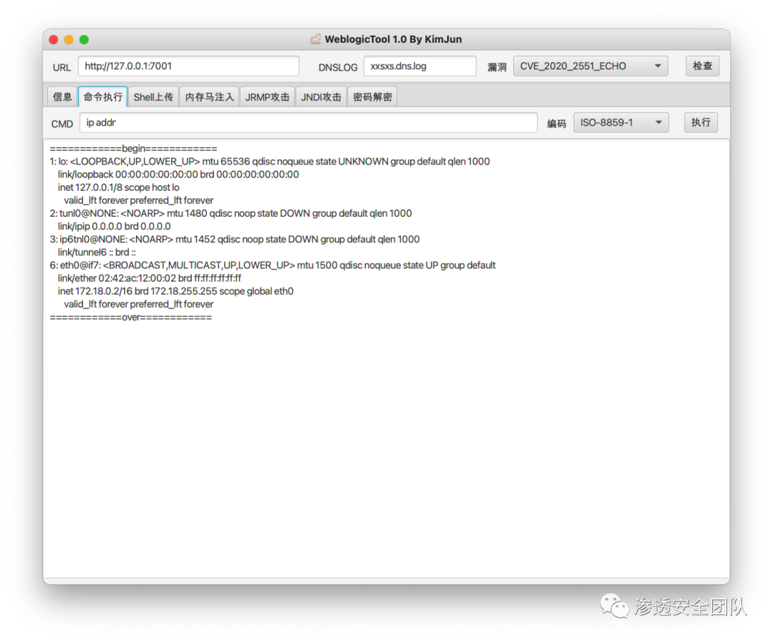The image size is (773, 641).
Task: Click the 'link/tunnel6 :: brd ::' line
Action: (97, 253)
